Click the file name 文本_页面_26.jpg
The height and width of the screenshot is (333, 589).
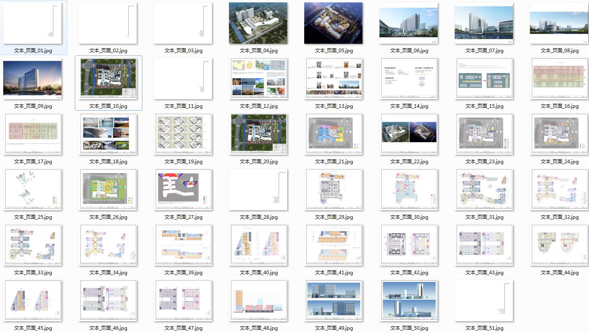(108, 217)
